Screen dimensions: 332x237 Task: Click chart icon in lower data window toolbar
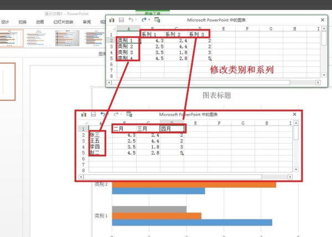click(x=84, y=114)
